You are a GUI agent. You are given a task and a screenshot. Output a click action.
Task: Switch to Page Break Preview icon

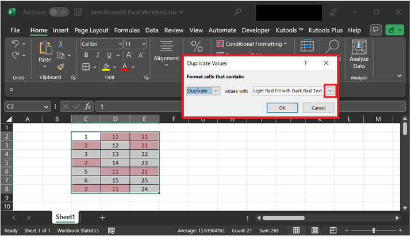pos(333,230)
